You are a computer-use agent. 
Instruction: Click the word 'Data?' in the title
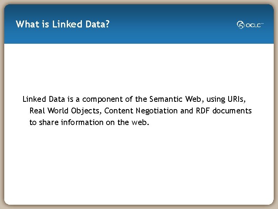98,24
